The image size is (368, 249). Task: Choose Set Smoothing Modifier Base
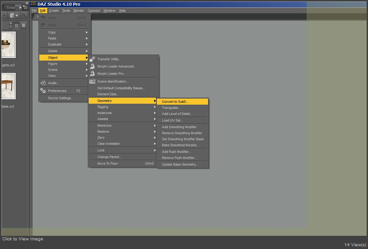[x=182, y=139]
